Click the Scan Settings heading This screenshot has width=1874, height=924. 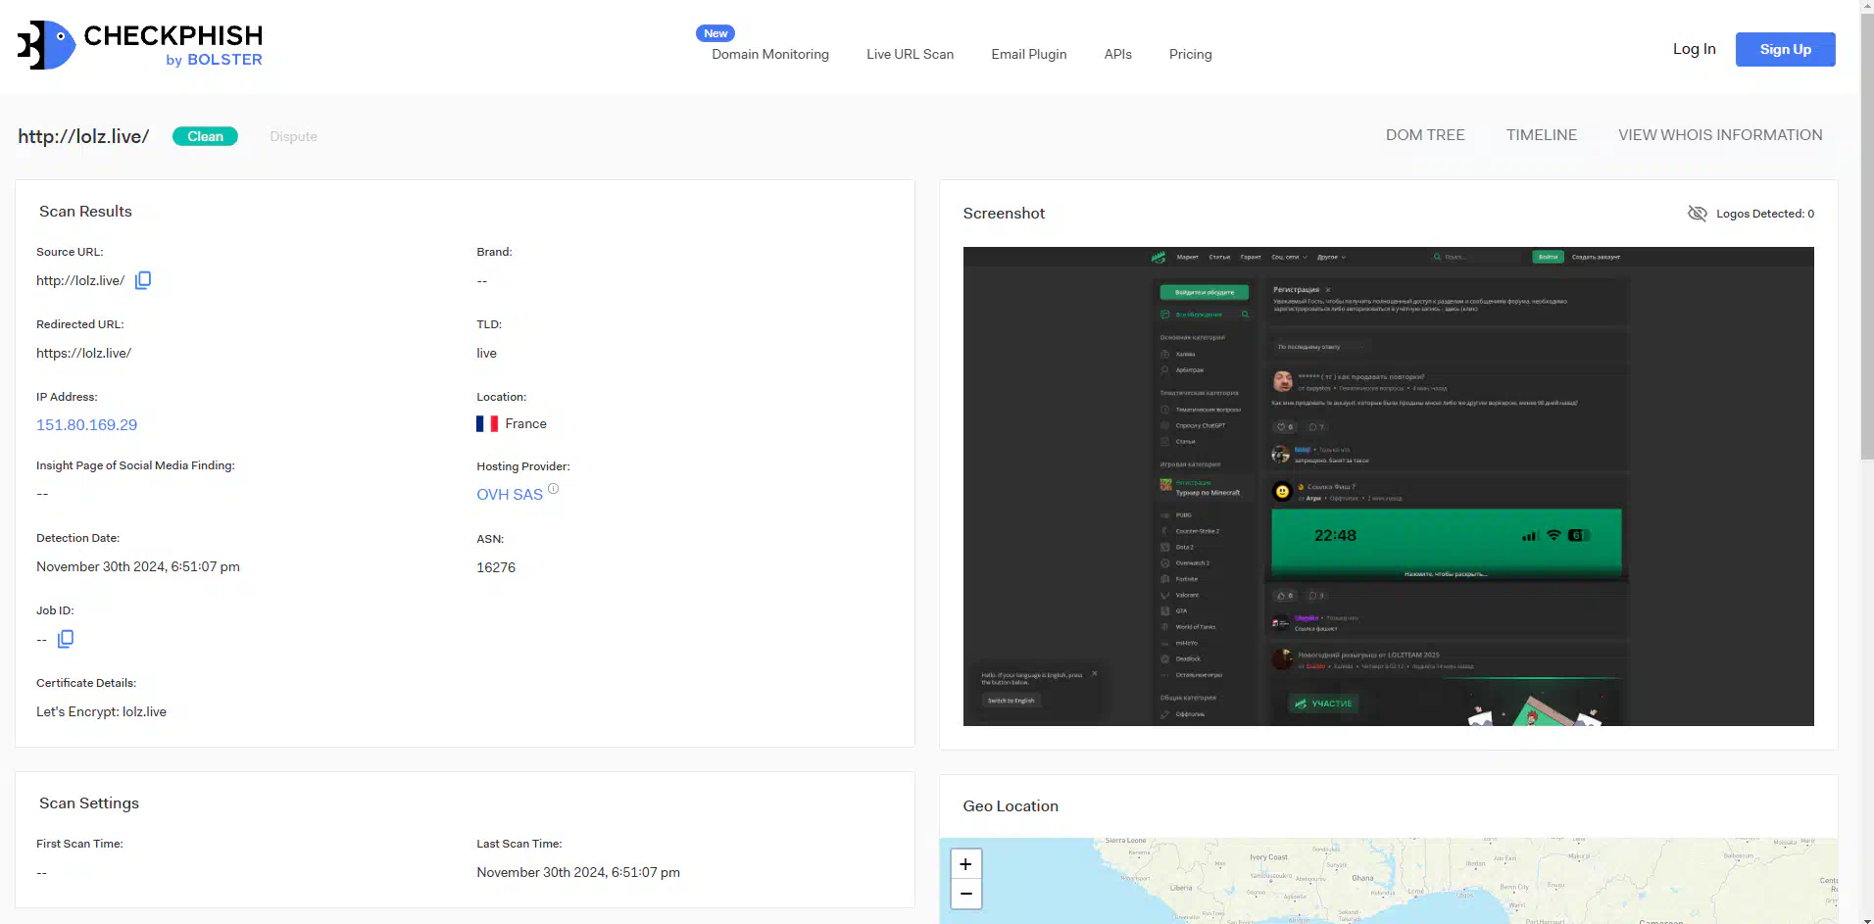[x=89, y=803]
